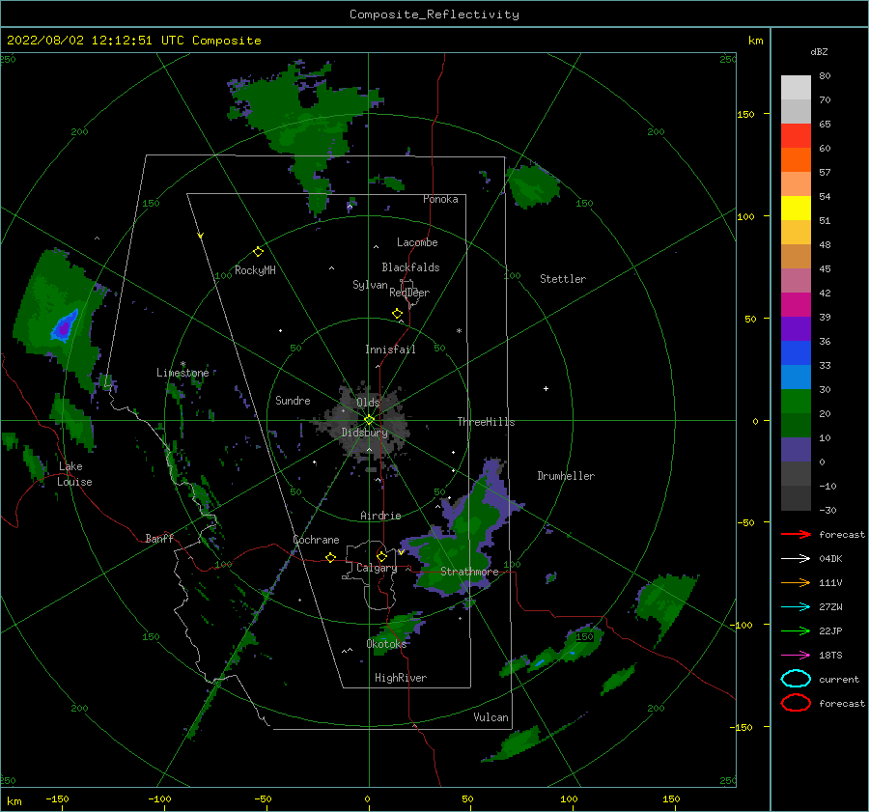Screen dimensions: 869x812
Task: Click the RedDeer city label
Action: [x=409, y=293]
